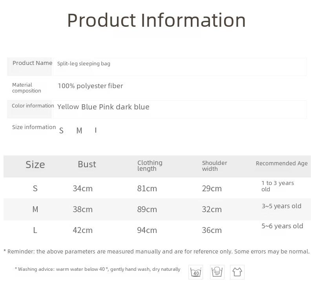Click the dry naturally shirt icon
This screenshot has height=294, width=314.
237,272
